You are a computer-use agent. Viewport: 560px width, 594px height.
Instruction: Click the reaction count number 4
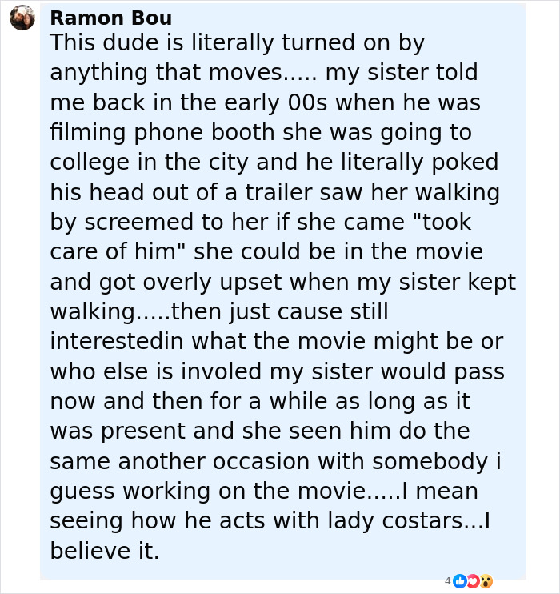(448, 581)
